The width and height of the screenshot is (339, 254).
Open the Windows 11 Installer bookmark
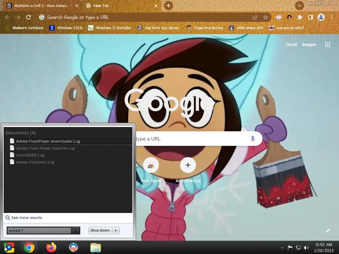click(110, 28)
